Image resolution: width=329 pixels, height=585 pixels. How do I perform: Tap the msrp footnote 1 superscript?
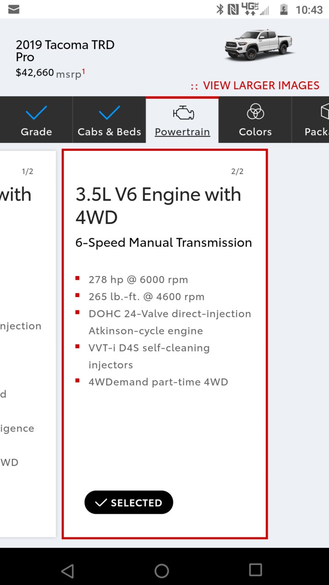pos(84,71)
